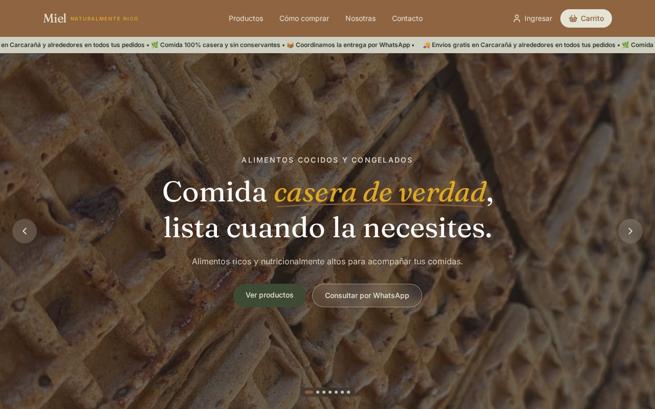Jump to the third carousel slide dot
This screenshot has height=409, width=655.
click(x=324, y=392)
